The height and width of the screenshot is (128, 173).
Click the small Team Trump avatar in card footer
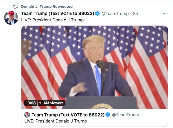click(x=27, y=115)
